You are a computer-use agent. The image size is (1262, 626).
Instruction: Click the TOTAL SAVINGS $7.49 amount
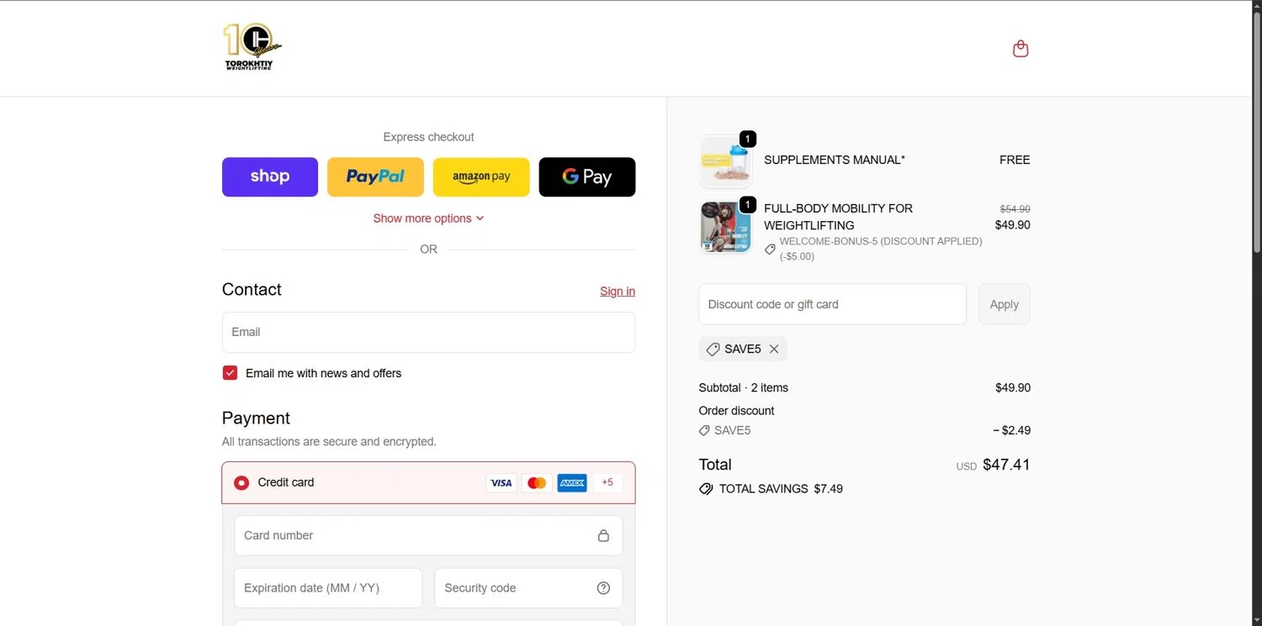pos(828,488)
